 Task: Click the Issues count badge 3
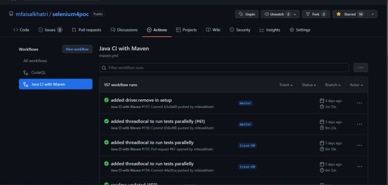(x=60, y=30)
